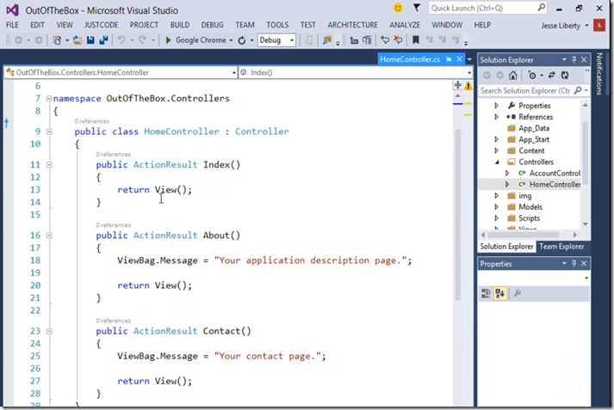Pin the Solution Explorer panel
Screen dimensions: 614x410
574,59
